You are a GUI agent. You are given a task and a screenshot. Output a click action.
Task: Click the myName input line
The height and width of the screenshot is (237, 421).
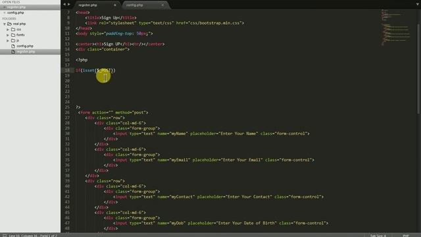(211, 134)
